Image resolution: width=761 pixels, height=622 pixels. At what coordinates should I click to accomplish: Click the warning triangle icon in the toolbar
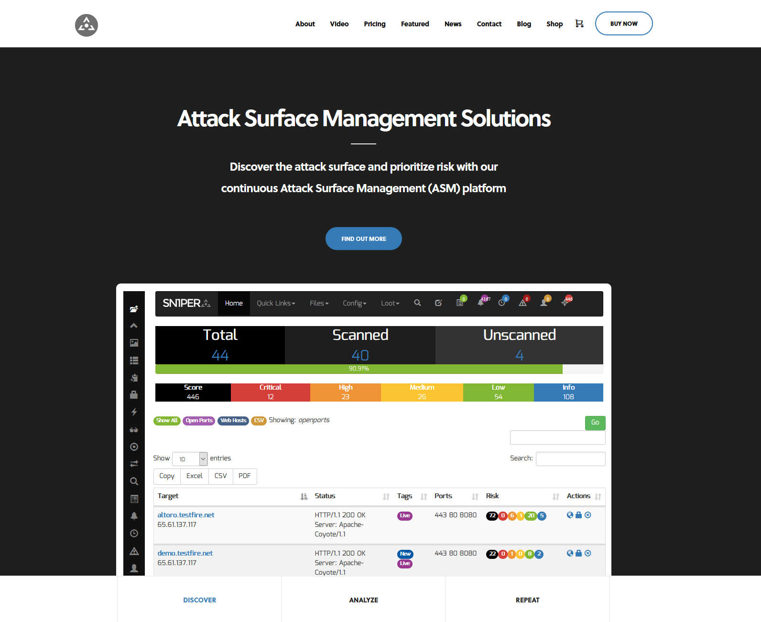[x=523, y=303]
